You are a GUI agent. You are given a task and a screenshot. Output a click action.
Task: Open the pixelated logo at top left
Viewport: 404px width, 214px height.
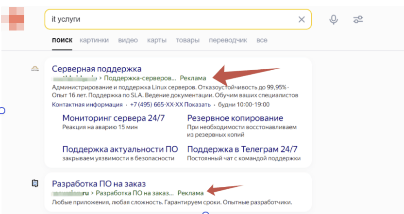point(13,19)
